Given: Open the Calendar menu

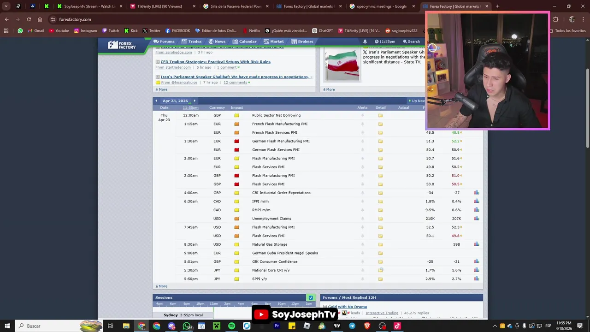Looking at the screenshot, I should (x=245, y=41).
